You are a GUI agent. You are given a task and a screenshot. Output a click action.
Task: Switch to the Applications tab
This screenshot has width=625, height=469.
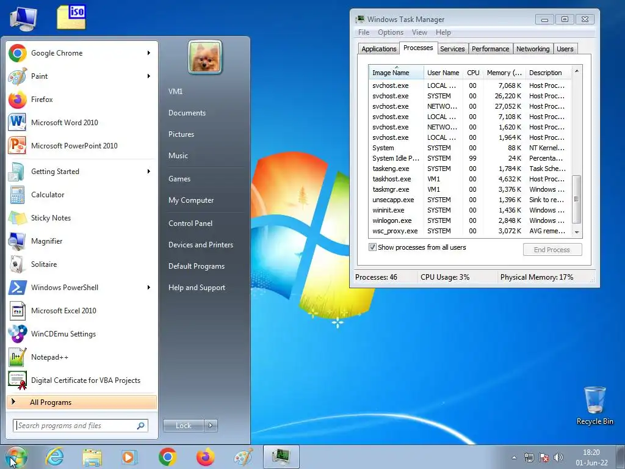tap(378, 49)
